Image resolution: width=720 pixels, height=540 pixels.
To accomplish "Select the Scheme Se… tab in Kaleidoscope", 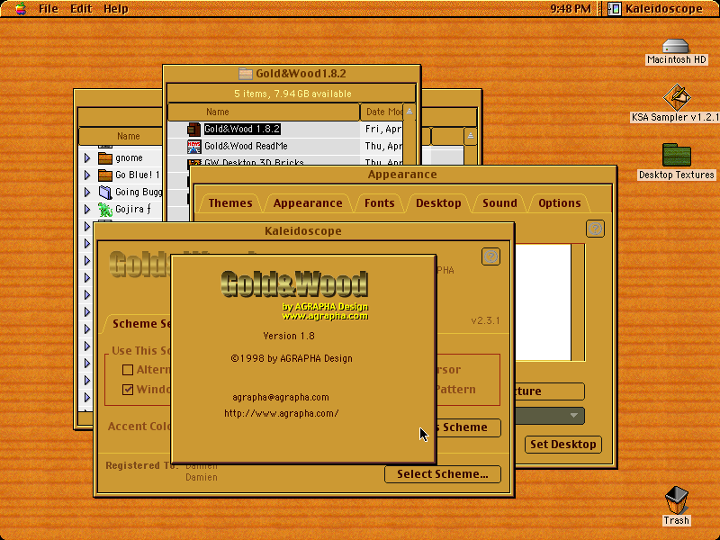I will coord(137,324).
